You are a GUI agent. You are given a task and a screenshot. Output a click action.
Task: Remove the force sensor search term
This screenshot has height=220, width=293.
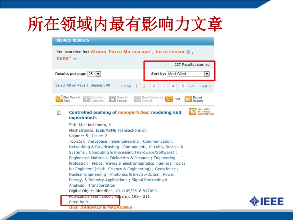click(188, 52)
